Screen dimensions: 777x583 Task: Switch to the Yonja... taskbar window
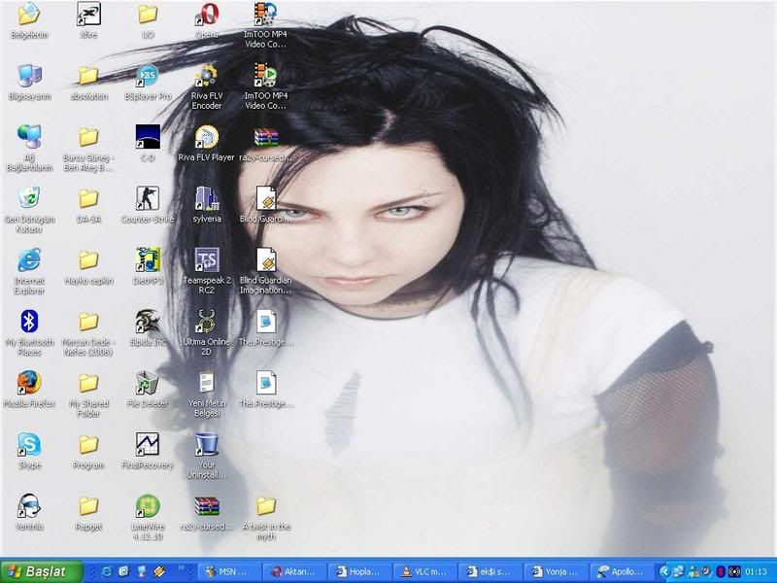[556, 572]
